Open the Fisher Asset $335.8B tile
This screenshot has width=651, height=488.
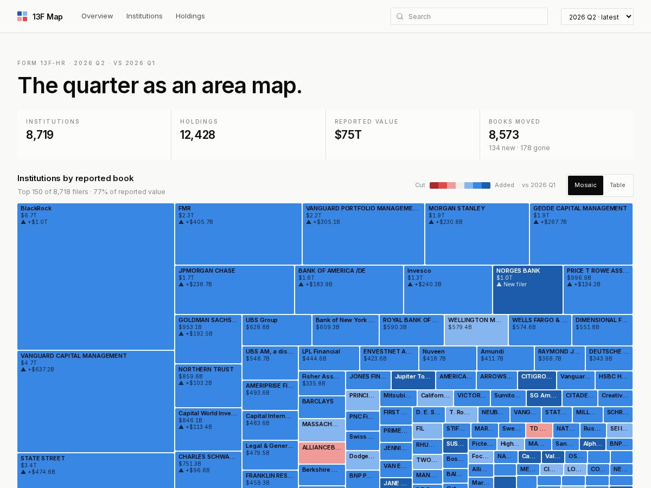click(322, 383)
